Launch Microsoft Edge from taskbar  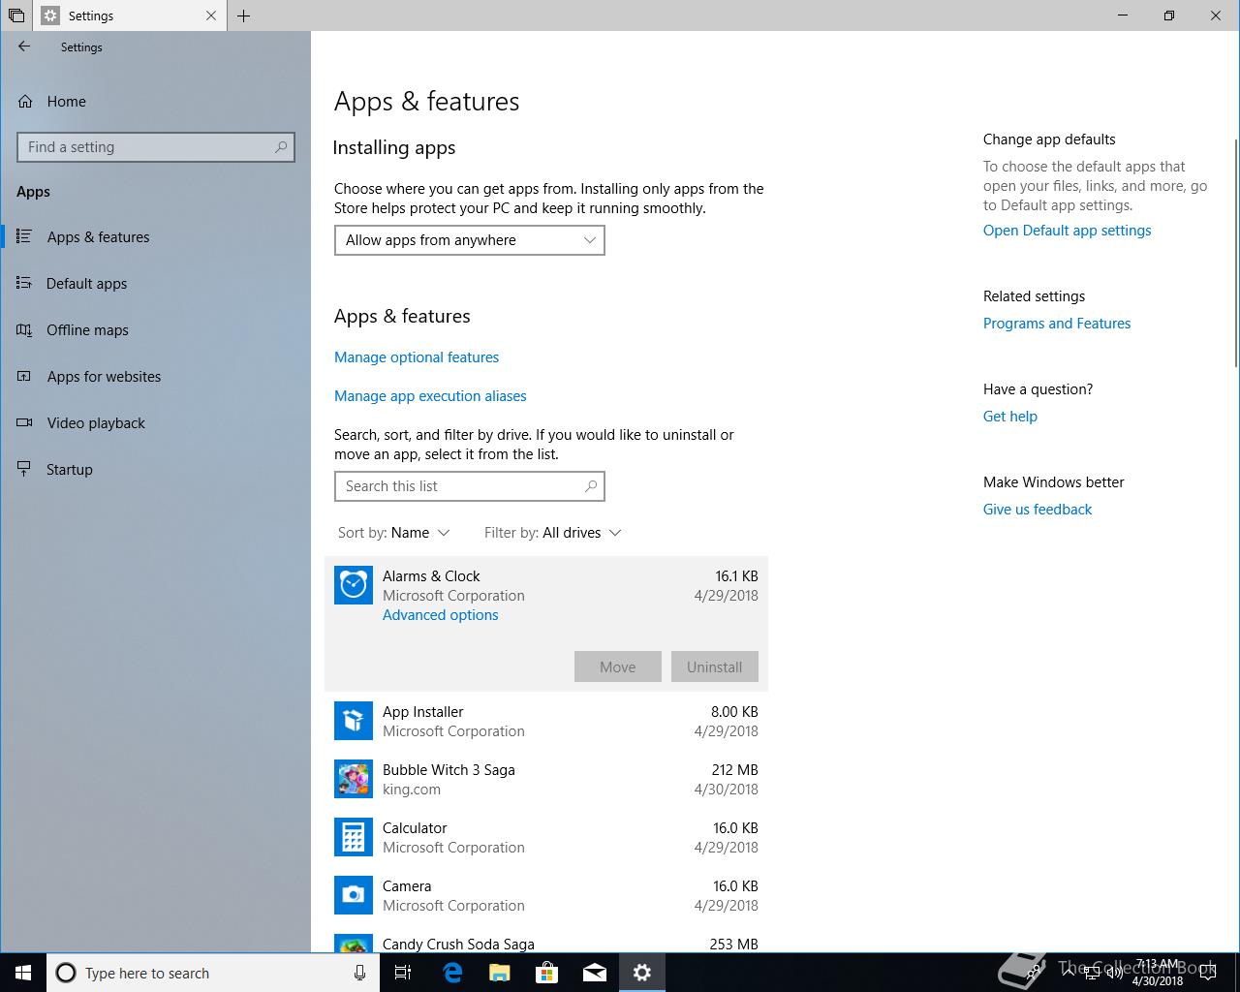click(452, 973)
